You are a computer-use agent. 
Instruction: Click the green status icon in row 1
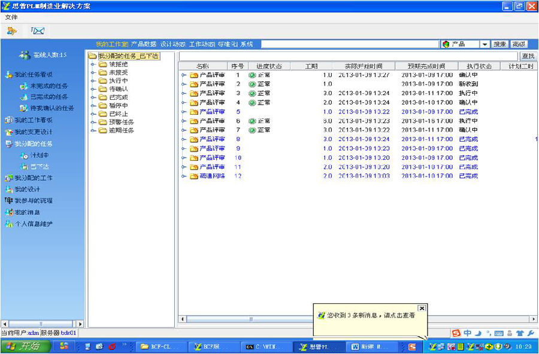pos(252,75)
